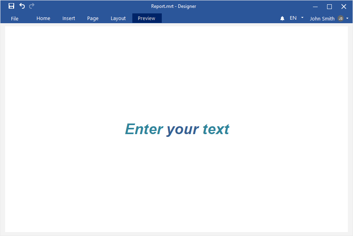Switch to the Insert tab
The height and width of the screenshot is (236, 353).
(x=69, y=18)
